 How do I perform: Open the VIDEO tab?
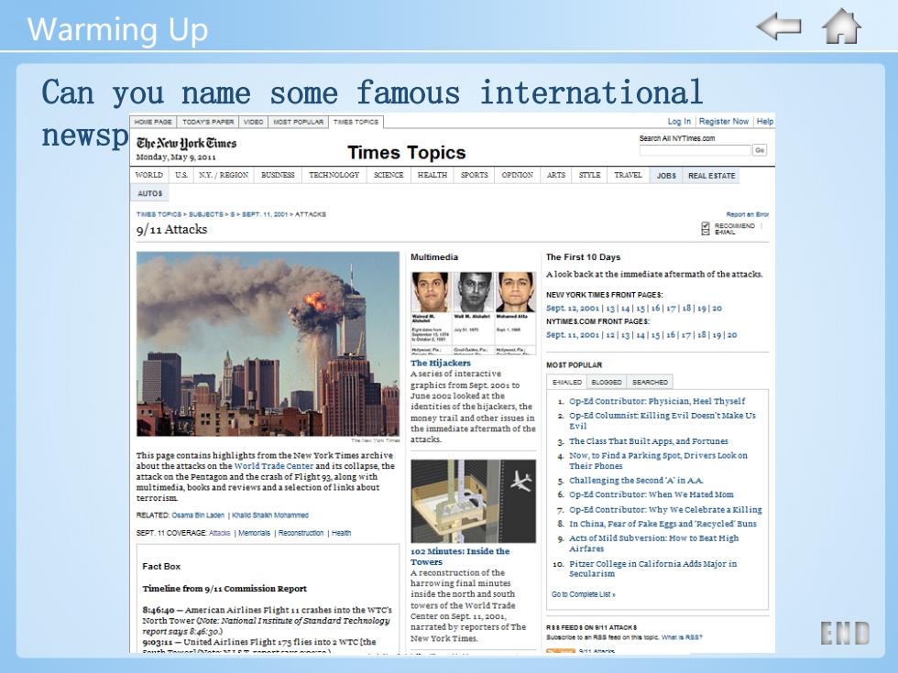point(253,122)
